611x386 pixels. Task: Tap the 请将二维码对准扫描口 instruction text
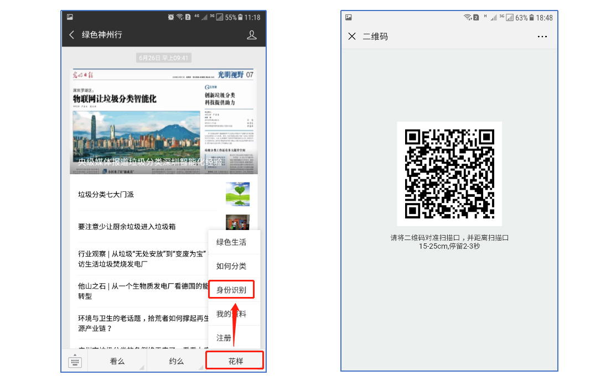[449, 242]
